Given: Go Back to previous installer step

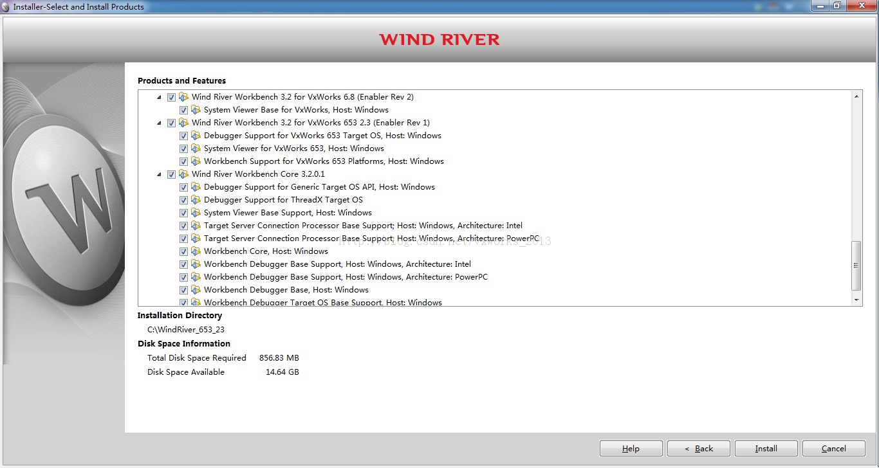Looking at the screenshot, I should (698, 449).
